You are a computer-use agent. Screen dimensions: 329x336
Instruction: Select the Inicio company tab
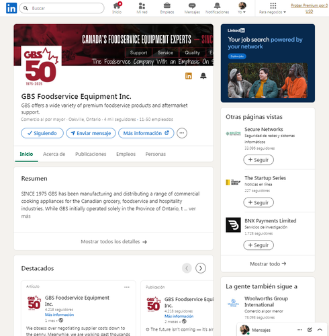[x=26, y=154]
